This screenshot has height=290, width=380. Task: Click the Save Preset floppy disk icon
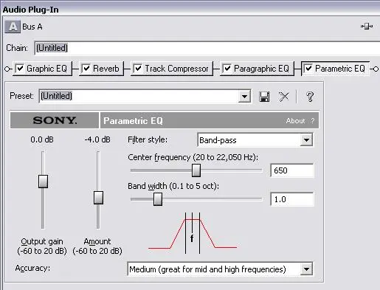coord(264,97)
